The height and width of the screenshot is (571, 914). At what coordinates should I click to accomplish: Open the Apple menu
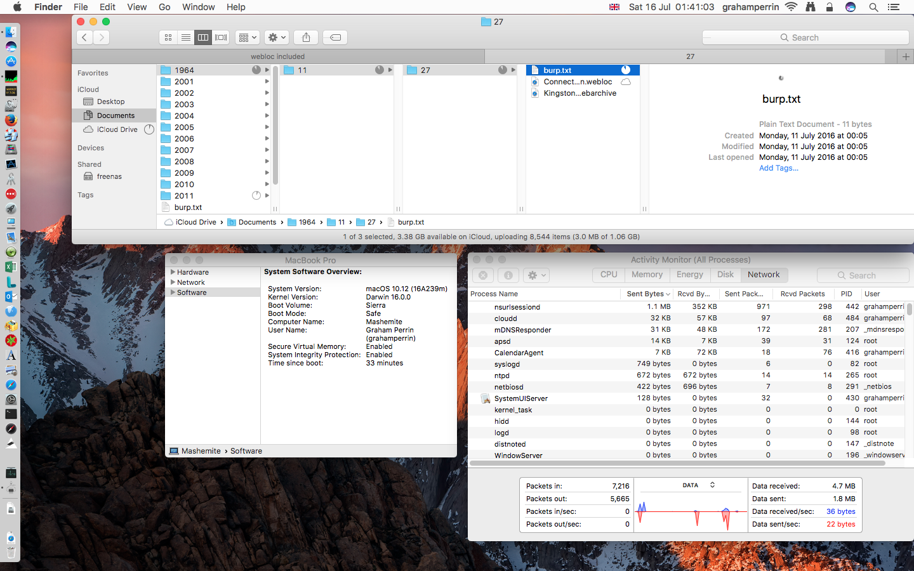pyautogui.click(x=17, y=7)
